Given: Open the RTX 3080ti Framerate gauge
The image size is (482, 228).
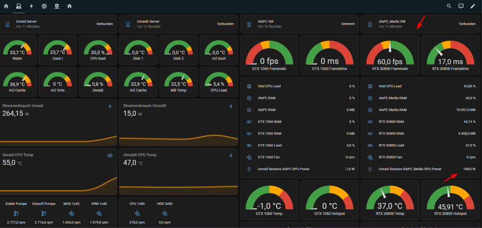Looking at the screenshot, I should tap(390, 55).
